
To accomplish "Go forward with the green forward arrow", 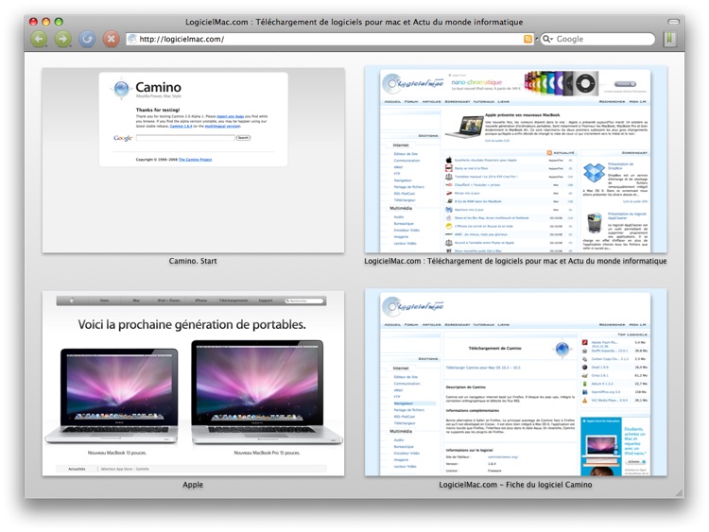I will (63, 39).
